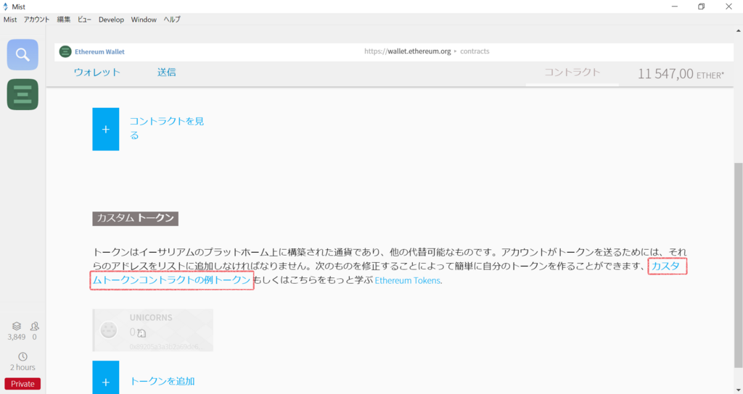Switch to the 送信 tab

click(x=166, y=72)
